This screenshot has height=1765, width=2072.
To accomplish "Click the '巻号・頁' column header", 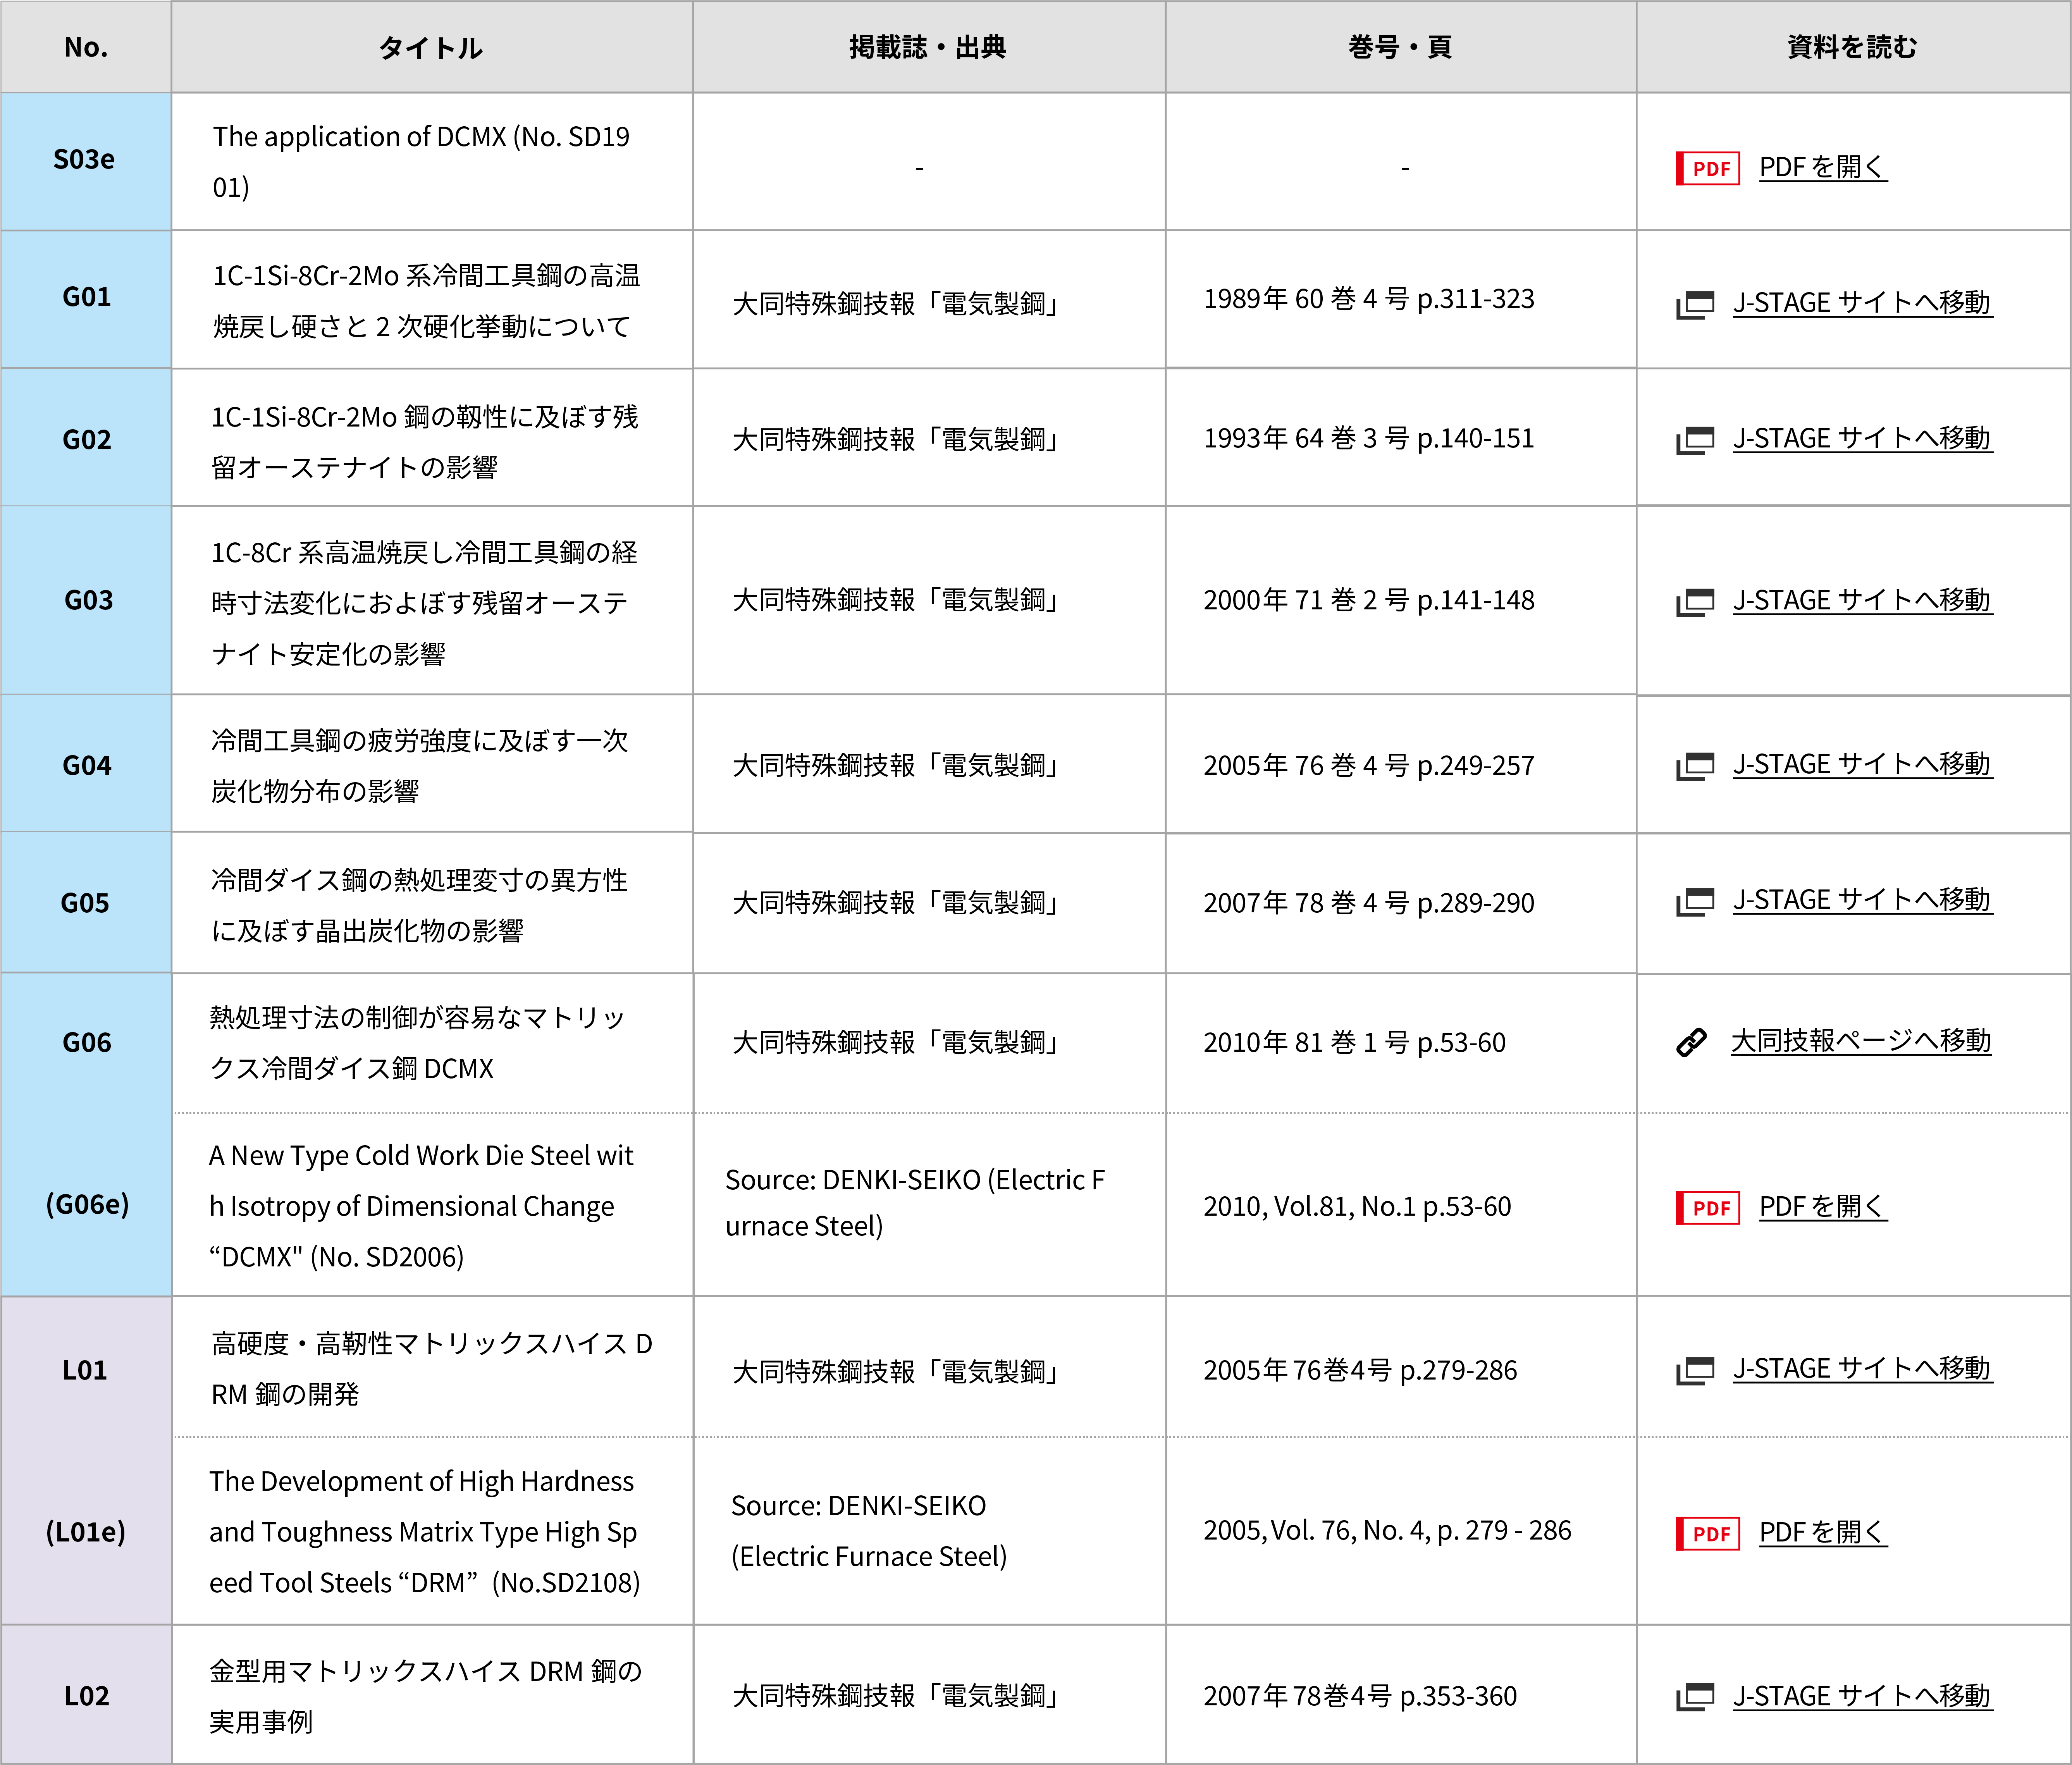I will click(1401, 47).
